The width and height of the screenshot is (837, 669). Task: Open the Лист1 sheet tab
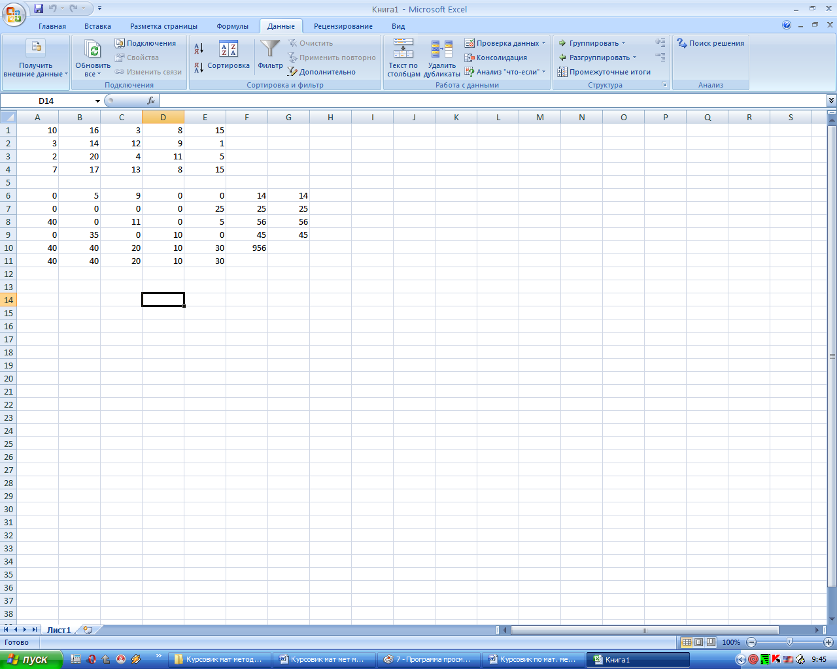pyautogui.click(x=58, y=630)
